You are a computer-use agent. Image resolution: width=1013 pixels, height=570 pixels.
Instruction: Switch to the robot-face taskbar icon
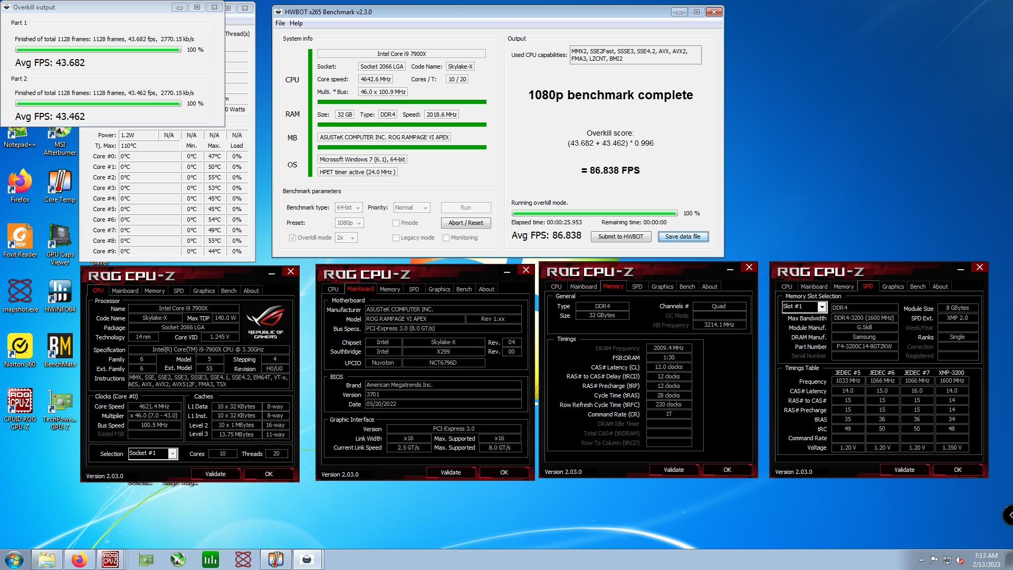pos(307,559)
